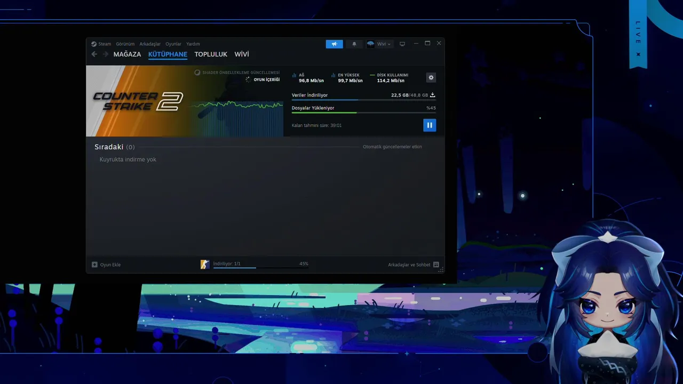The height and width of the screenshot is (384, 683).
Task: Click the download throughput graph
Action: click(x=238, y=117)
